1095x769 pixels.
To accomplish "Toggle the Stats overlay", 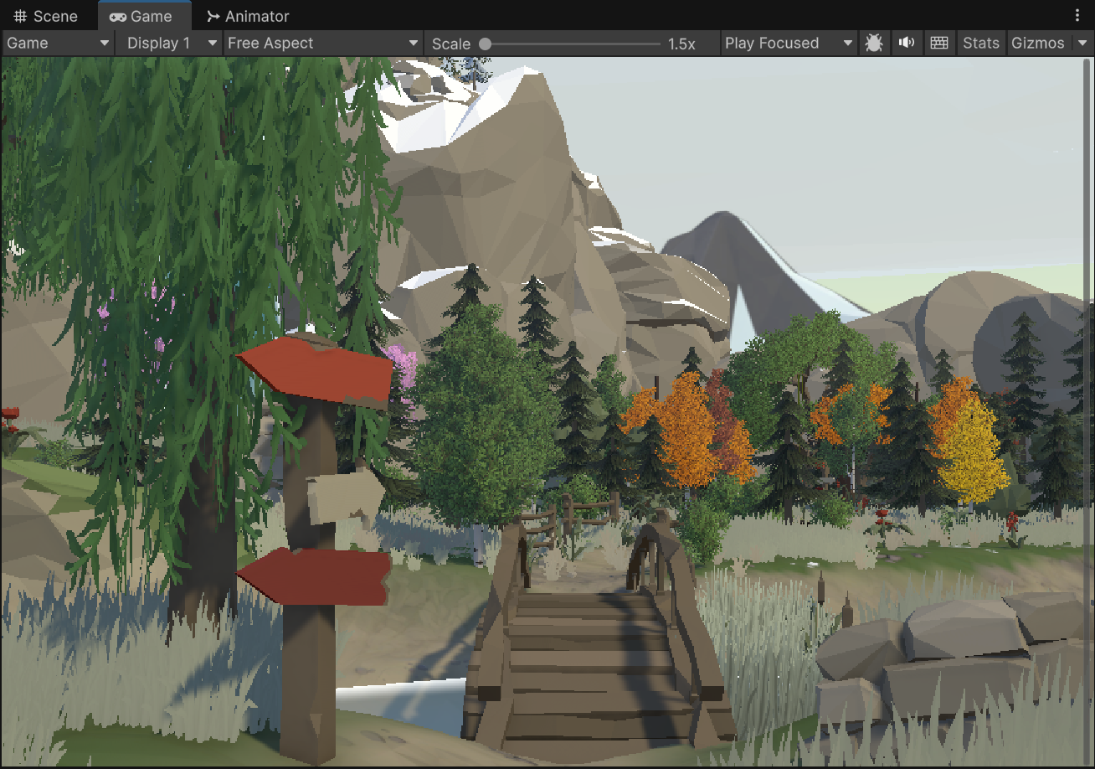I will click(980, 44).
